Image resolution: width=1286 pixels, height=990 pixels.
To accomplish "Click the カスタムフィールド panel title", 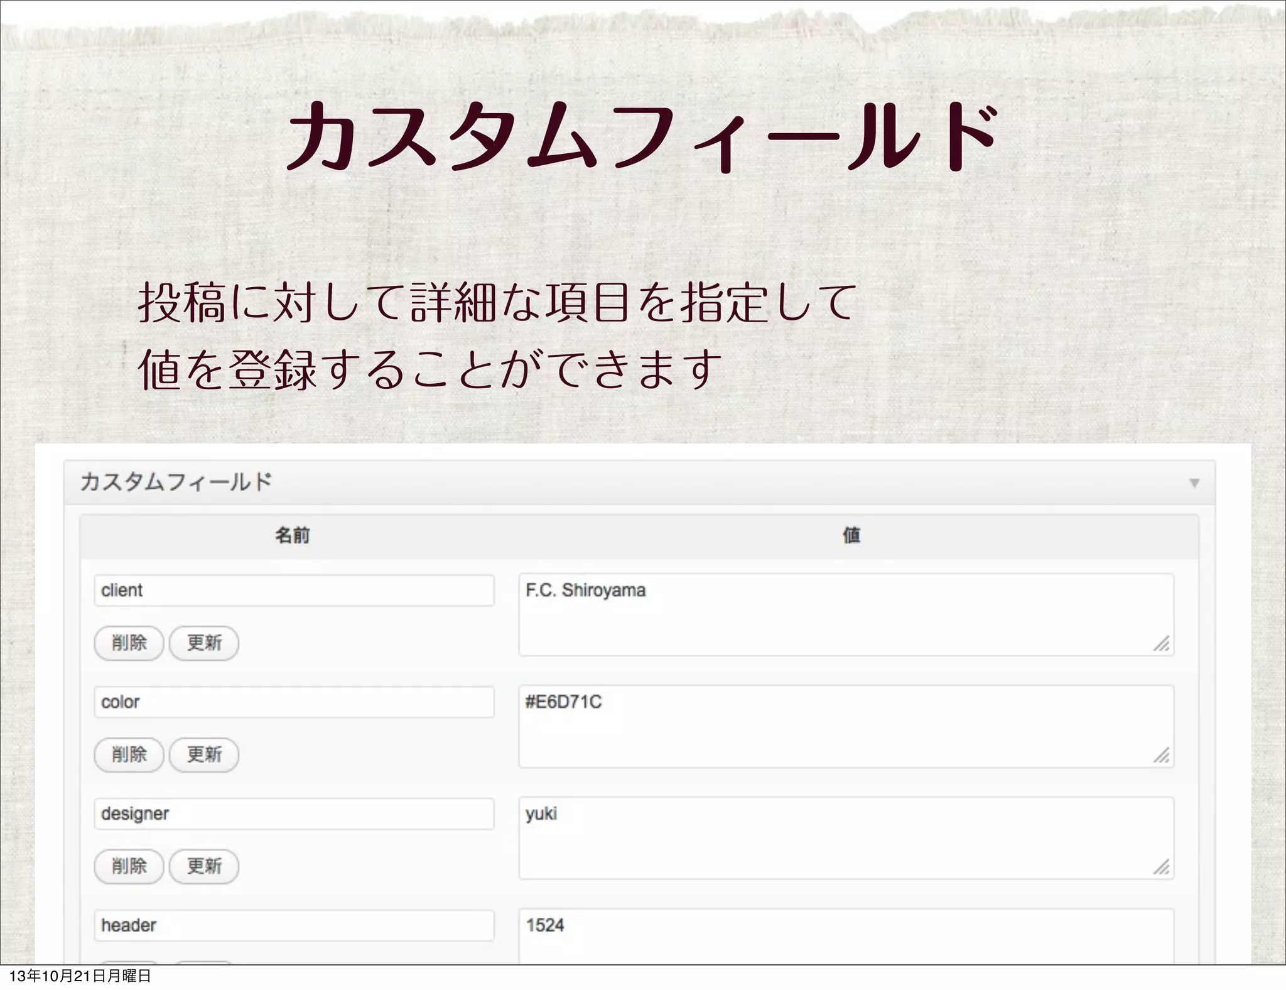I will pos(176,482).
